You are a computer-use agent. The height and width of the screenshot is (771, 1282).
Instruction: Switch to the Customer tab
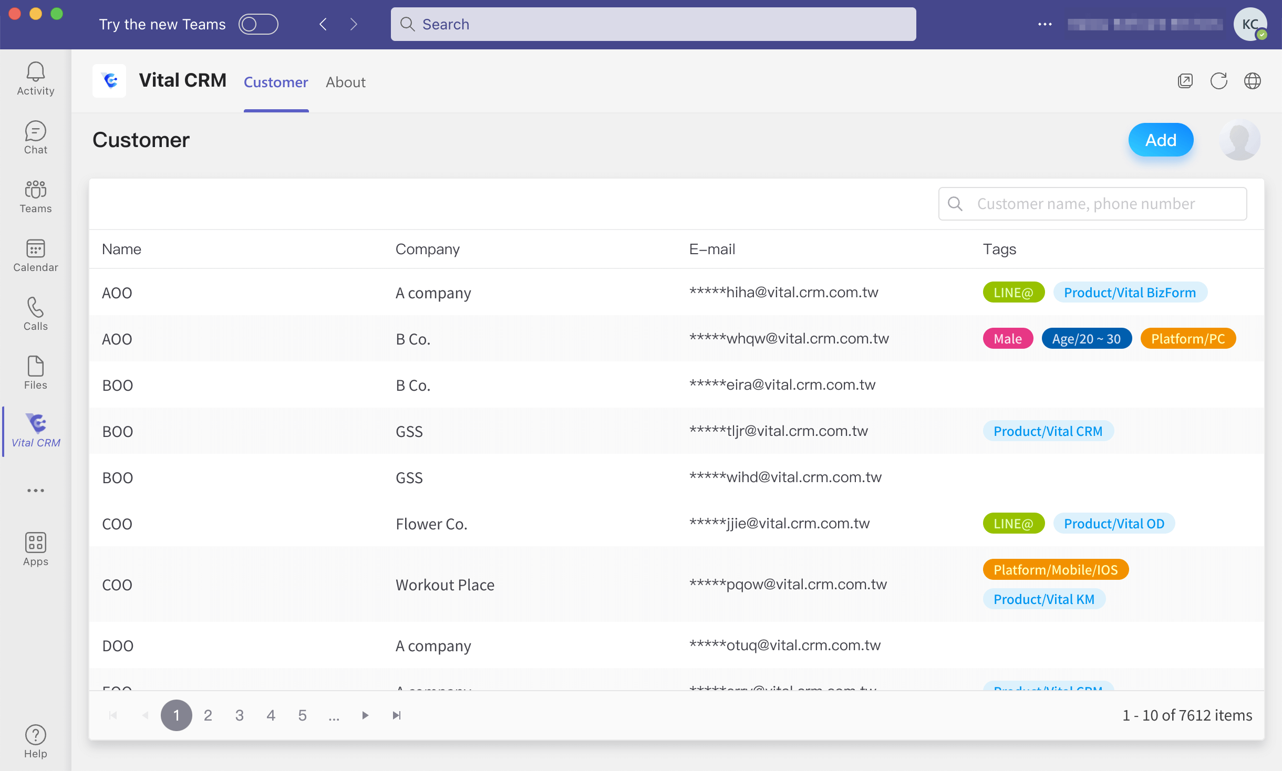(x=276, y=82)
